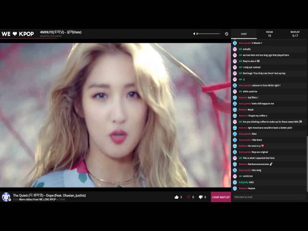The width and height of the screenshot is (308, 231).
Task: Click avatar beside 'I only just noticed'
Action: pos(235,67)
